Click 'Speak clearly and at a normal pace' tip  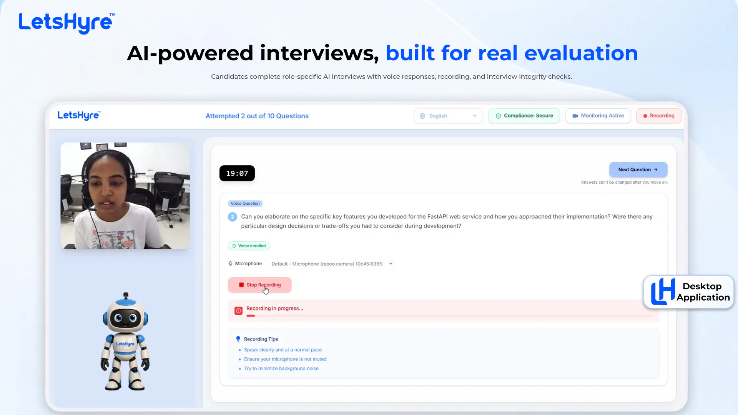(283, 350)
